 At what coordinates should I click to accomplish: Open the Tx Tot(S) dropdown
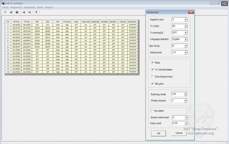click(186, 26)
